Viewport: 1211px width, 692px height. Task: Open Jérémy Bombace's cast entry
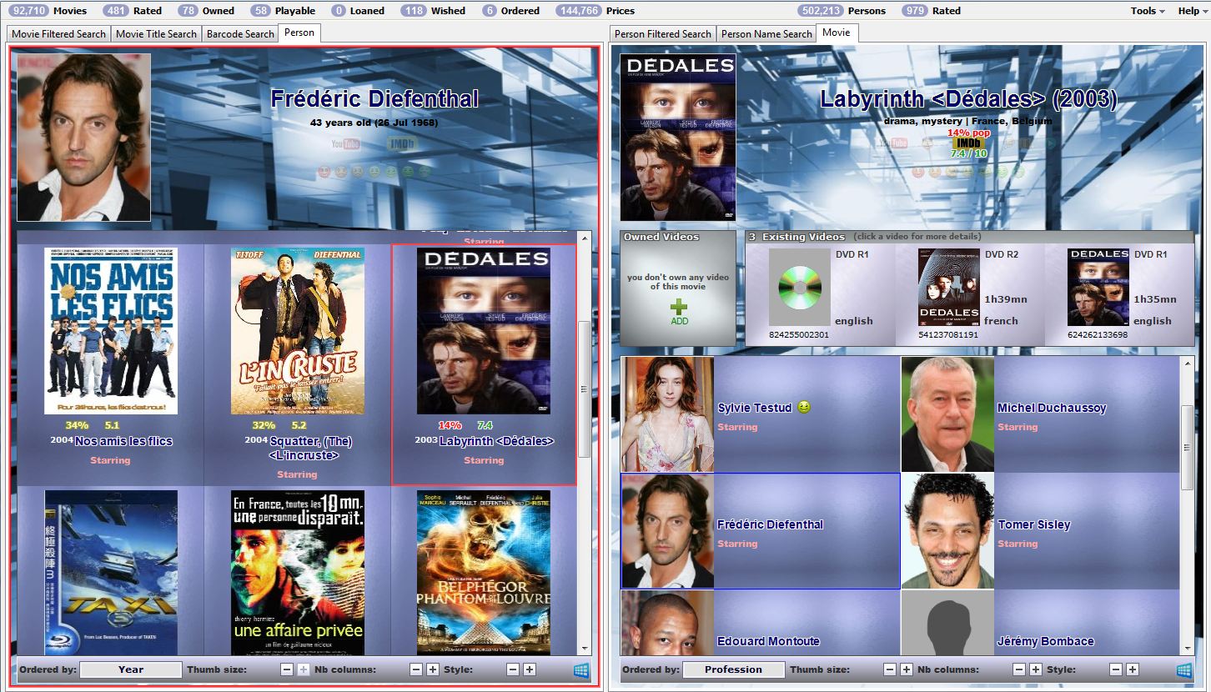coord(1041,623)
